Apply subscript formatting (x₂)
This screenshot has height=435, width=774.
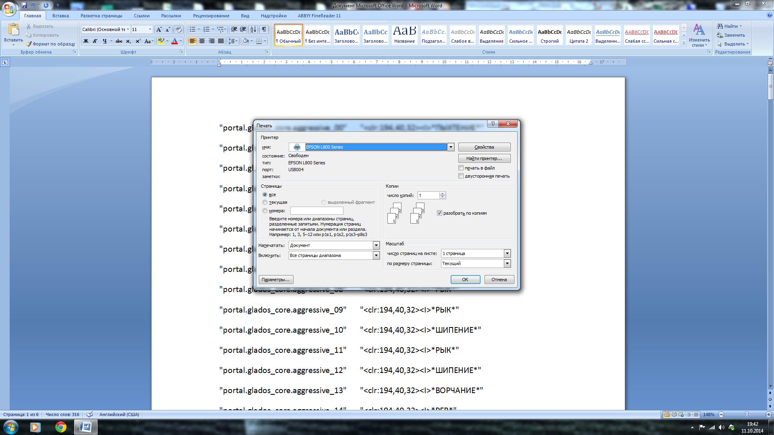128,41
